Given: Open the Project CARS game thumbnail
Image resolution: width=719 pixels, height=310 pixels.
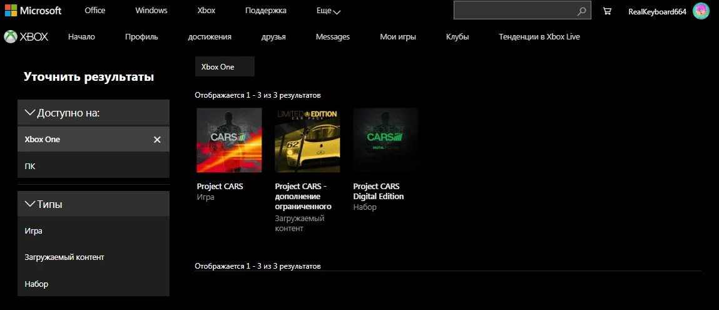Looking at the screenshot, I should [x=229, y=140].
